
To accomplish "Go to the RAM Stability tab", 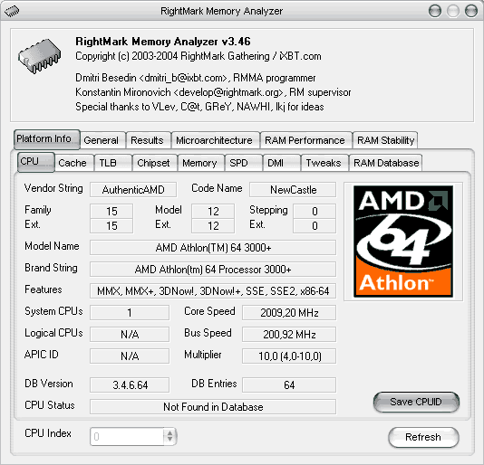I will point(386,140).
